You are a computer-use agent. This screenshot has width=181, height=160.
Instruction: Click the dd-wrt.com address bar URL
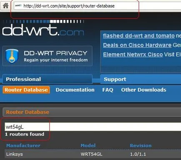[x=69, y=6]
